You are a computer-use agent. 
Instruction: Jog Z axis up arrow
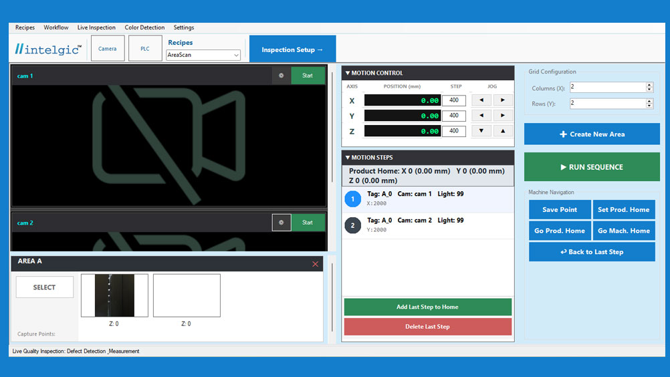tap(503, 131)
